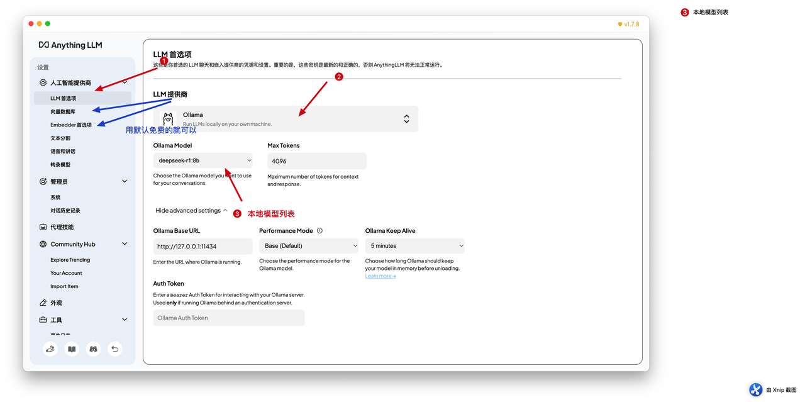Click "Enter the URL where Ollama is running."
805x402 pixels.
197,262
